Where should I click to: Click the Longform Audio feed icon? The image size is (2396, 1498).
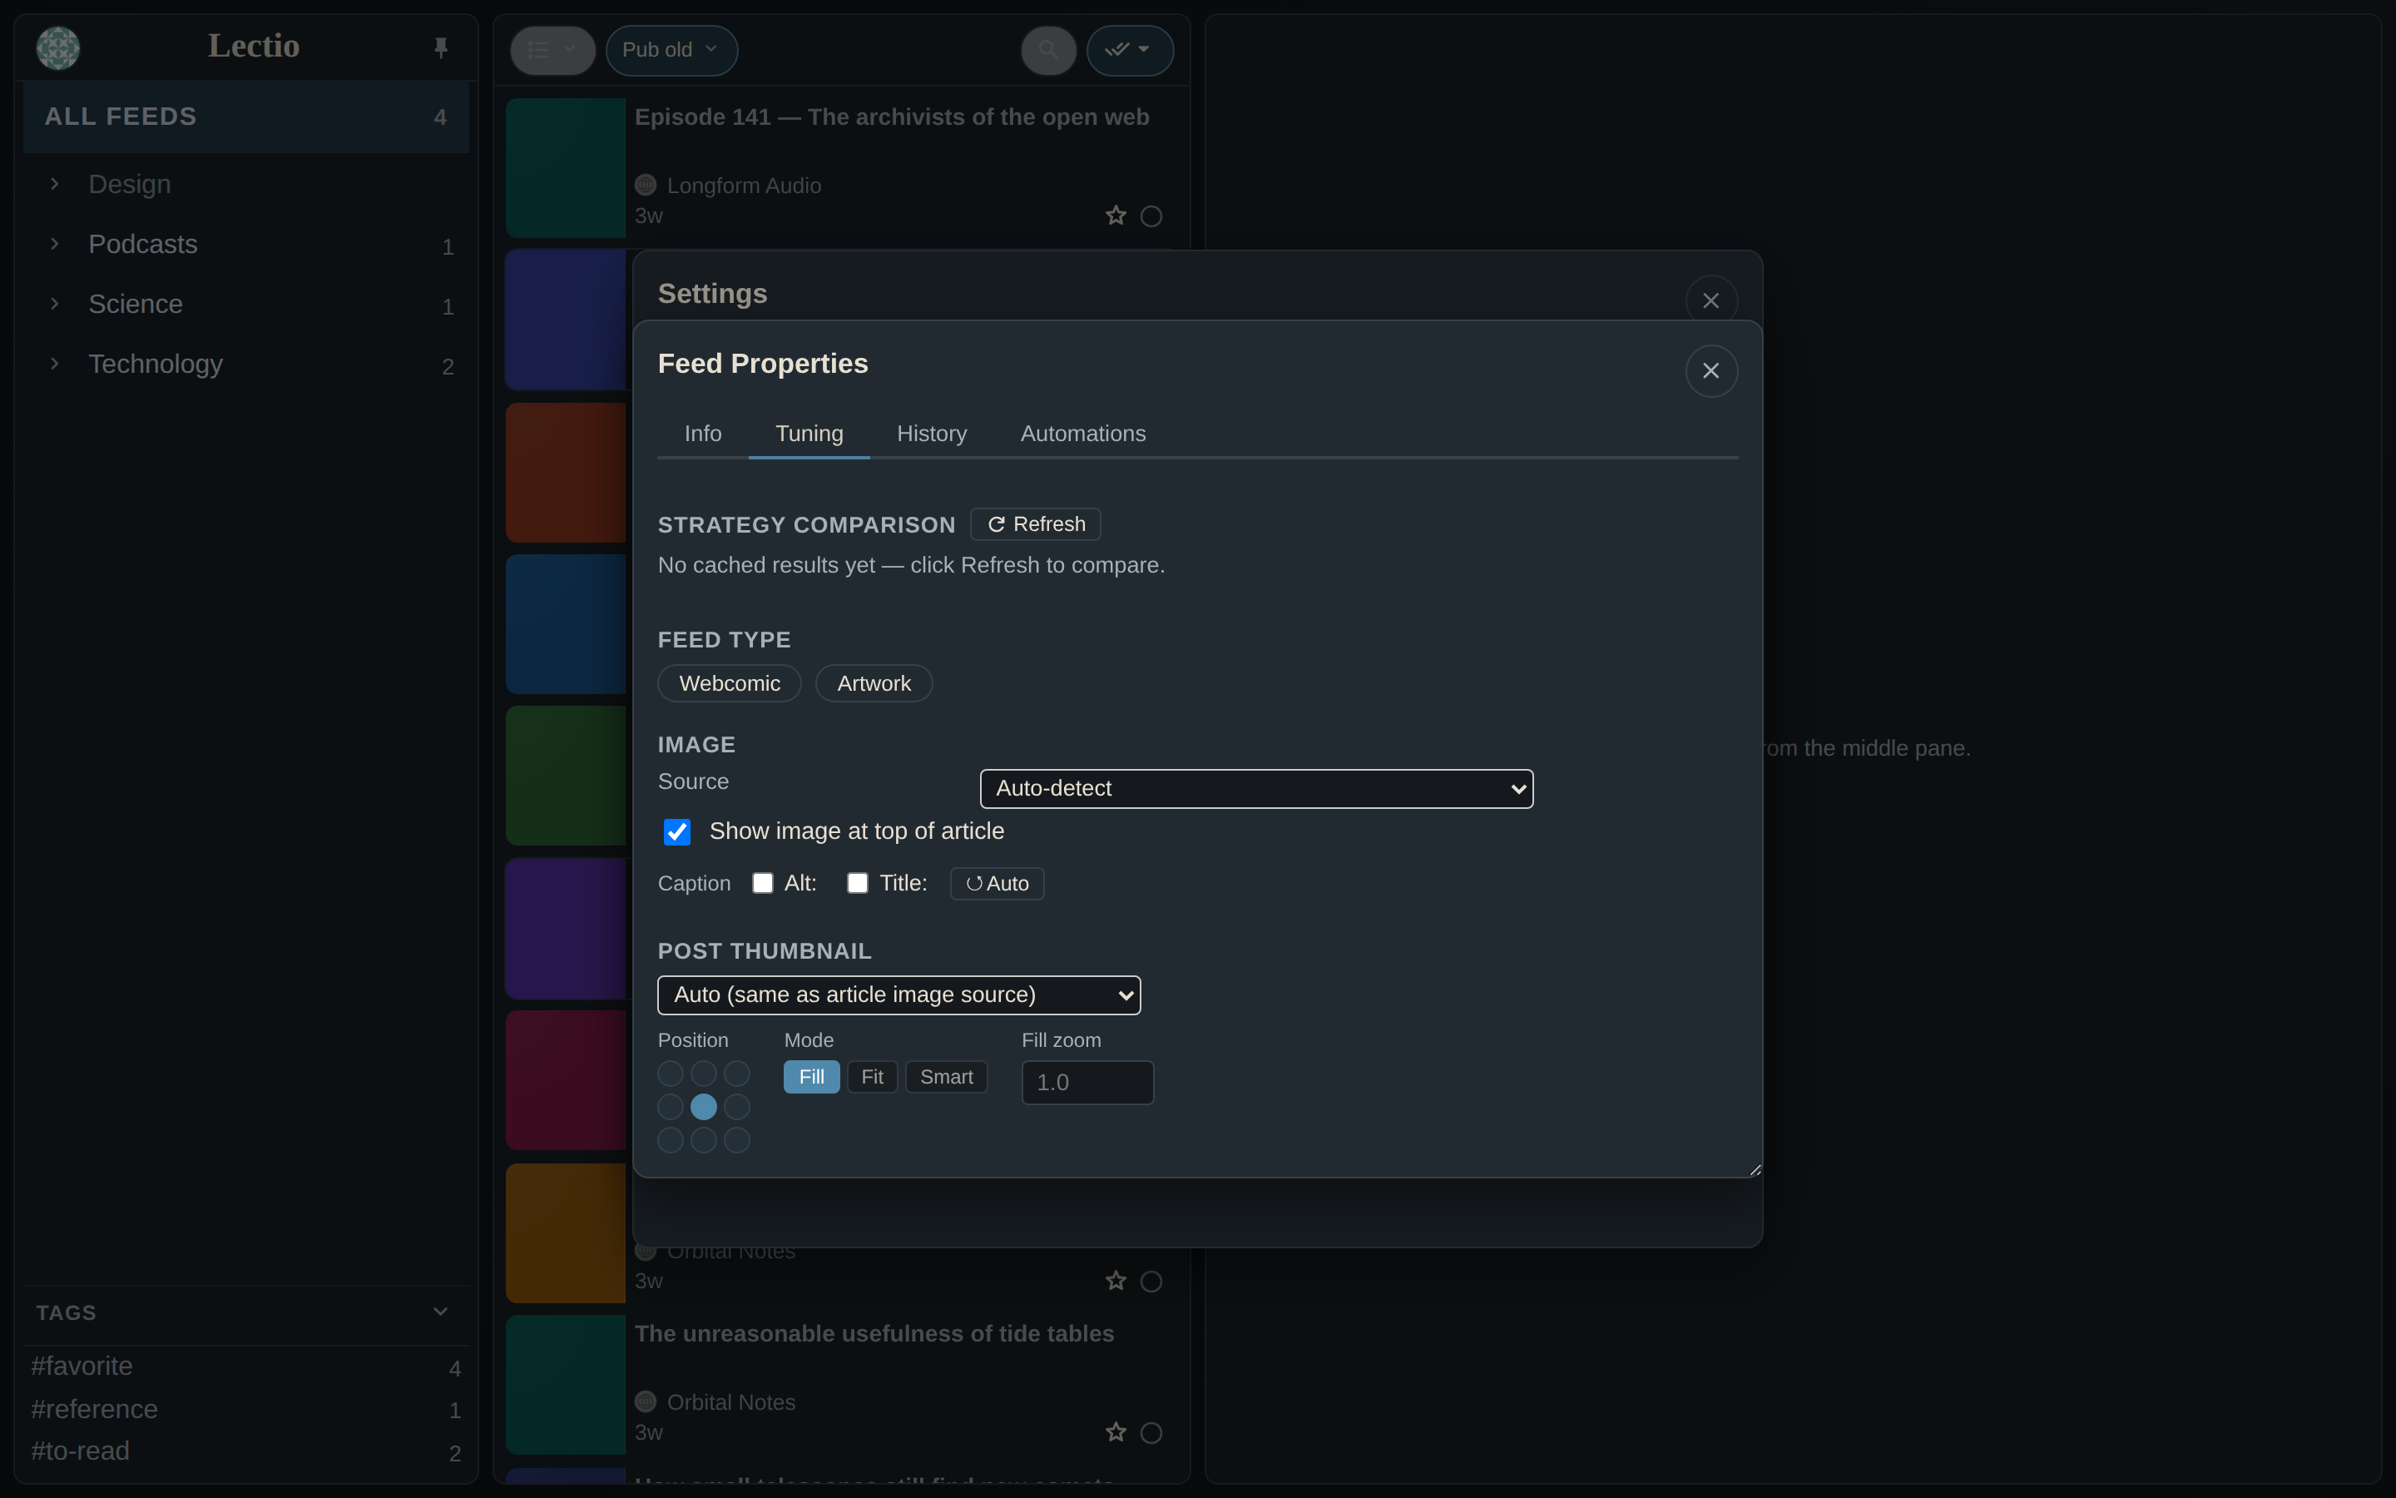646,186
